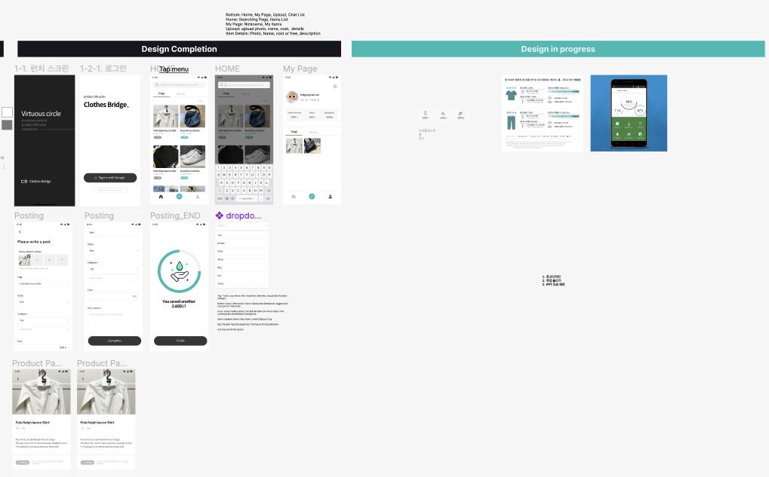This screenshot has height=477, width=769.
Task: Open sub-category select in second Posting frame
Action: [113, 277]
